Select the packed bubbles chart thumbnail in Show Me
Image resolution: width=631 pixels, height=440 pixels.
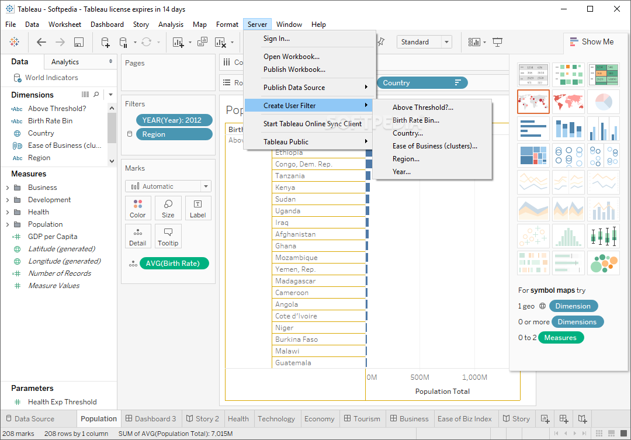(603, 264)
